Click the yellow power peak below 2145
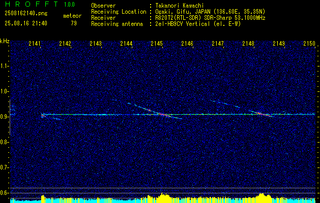 (x=163, y=197)
